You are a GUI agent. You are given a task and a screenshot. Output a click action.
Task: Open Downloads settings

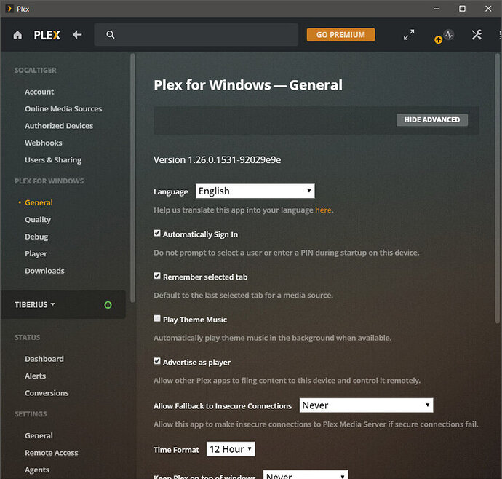44,271
